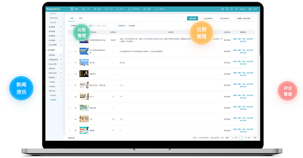Click the desktop monitor icon in header

(227, 9)
